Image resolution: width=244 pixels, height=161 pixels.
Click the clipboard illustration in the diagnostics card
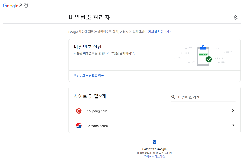click(x=203, y=55)
